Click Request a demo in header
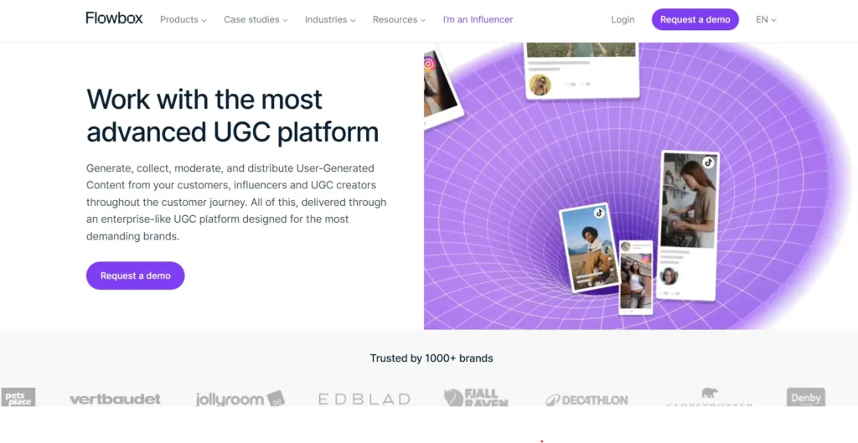858x443 pixels. (695, 20)
